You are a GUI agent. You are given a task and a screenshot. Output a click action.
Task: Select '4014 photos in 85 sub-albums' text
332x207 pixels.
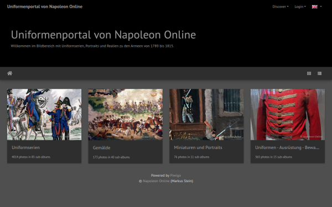[x=31, y=157]
